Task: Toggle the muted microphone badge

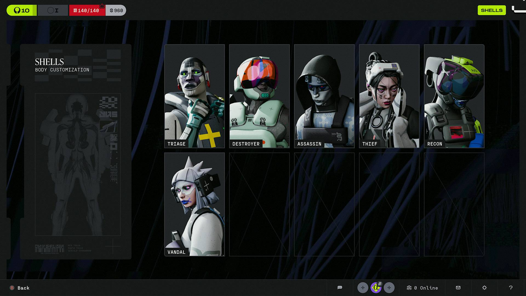Action: pyautogui.click(x=380, y=284)
